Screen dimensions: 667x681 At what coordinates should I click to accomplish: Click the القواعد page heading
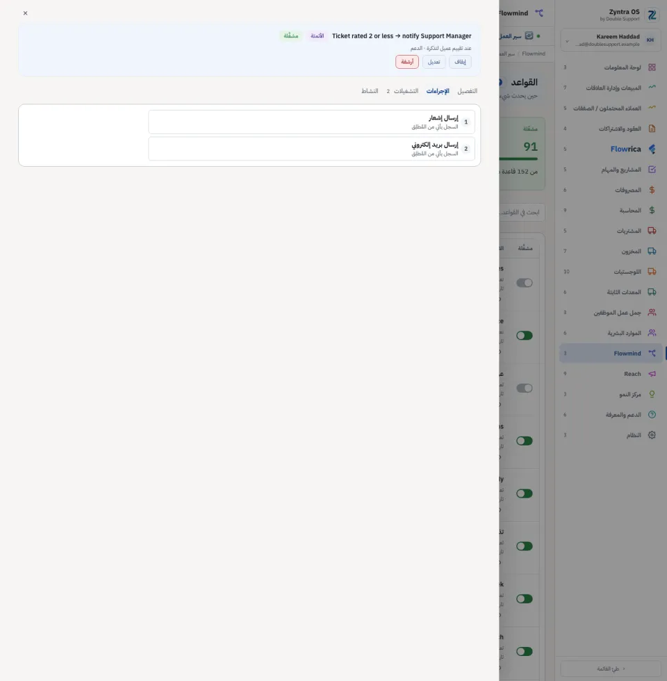coord(524,82)
